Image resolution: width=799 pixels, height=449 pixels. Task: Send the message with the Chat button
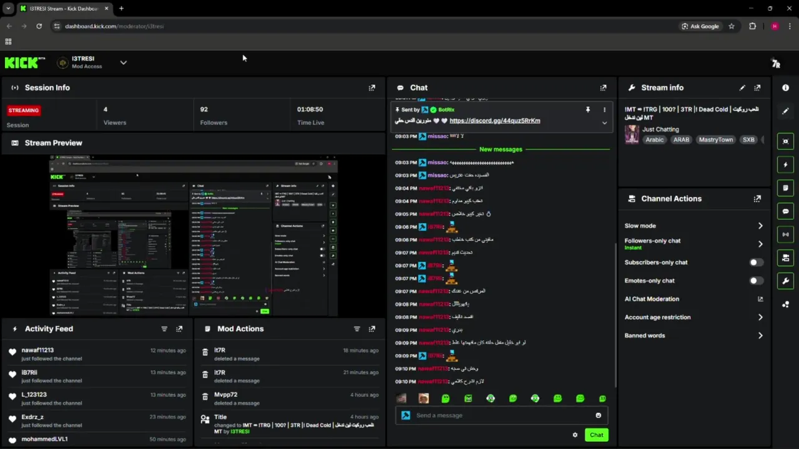point(596,435)
